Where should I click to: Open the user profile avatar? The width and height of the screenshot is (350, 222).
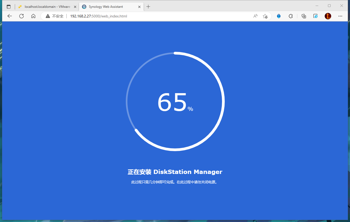[328, 16]
